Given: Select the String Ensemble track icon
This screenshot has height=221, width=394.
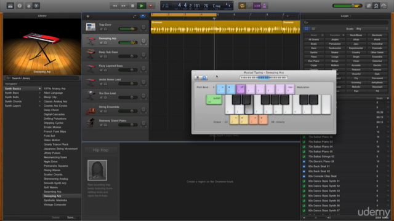Looking at the screenshot, I should (x=90, y=109).
